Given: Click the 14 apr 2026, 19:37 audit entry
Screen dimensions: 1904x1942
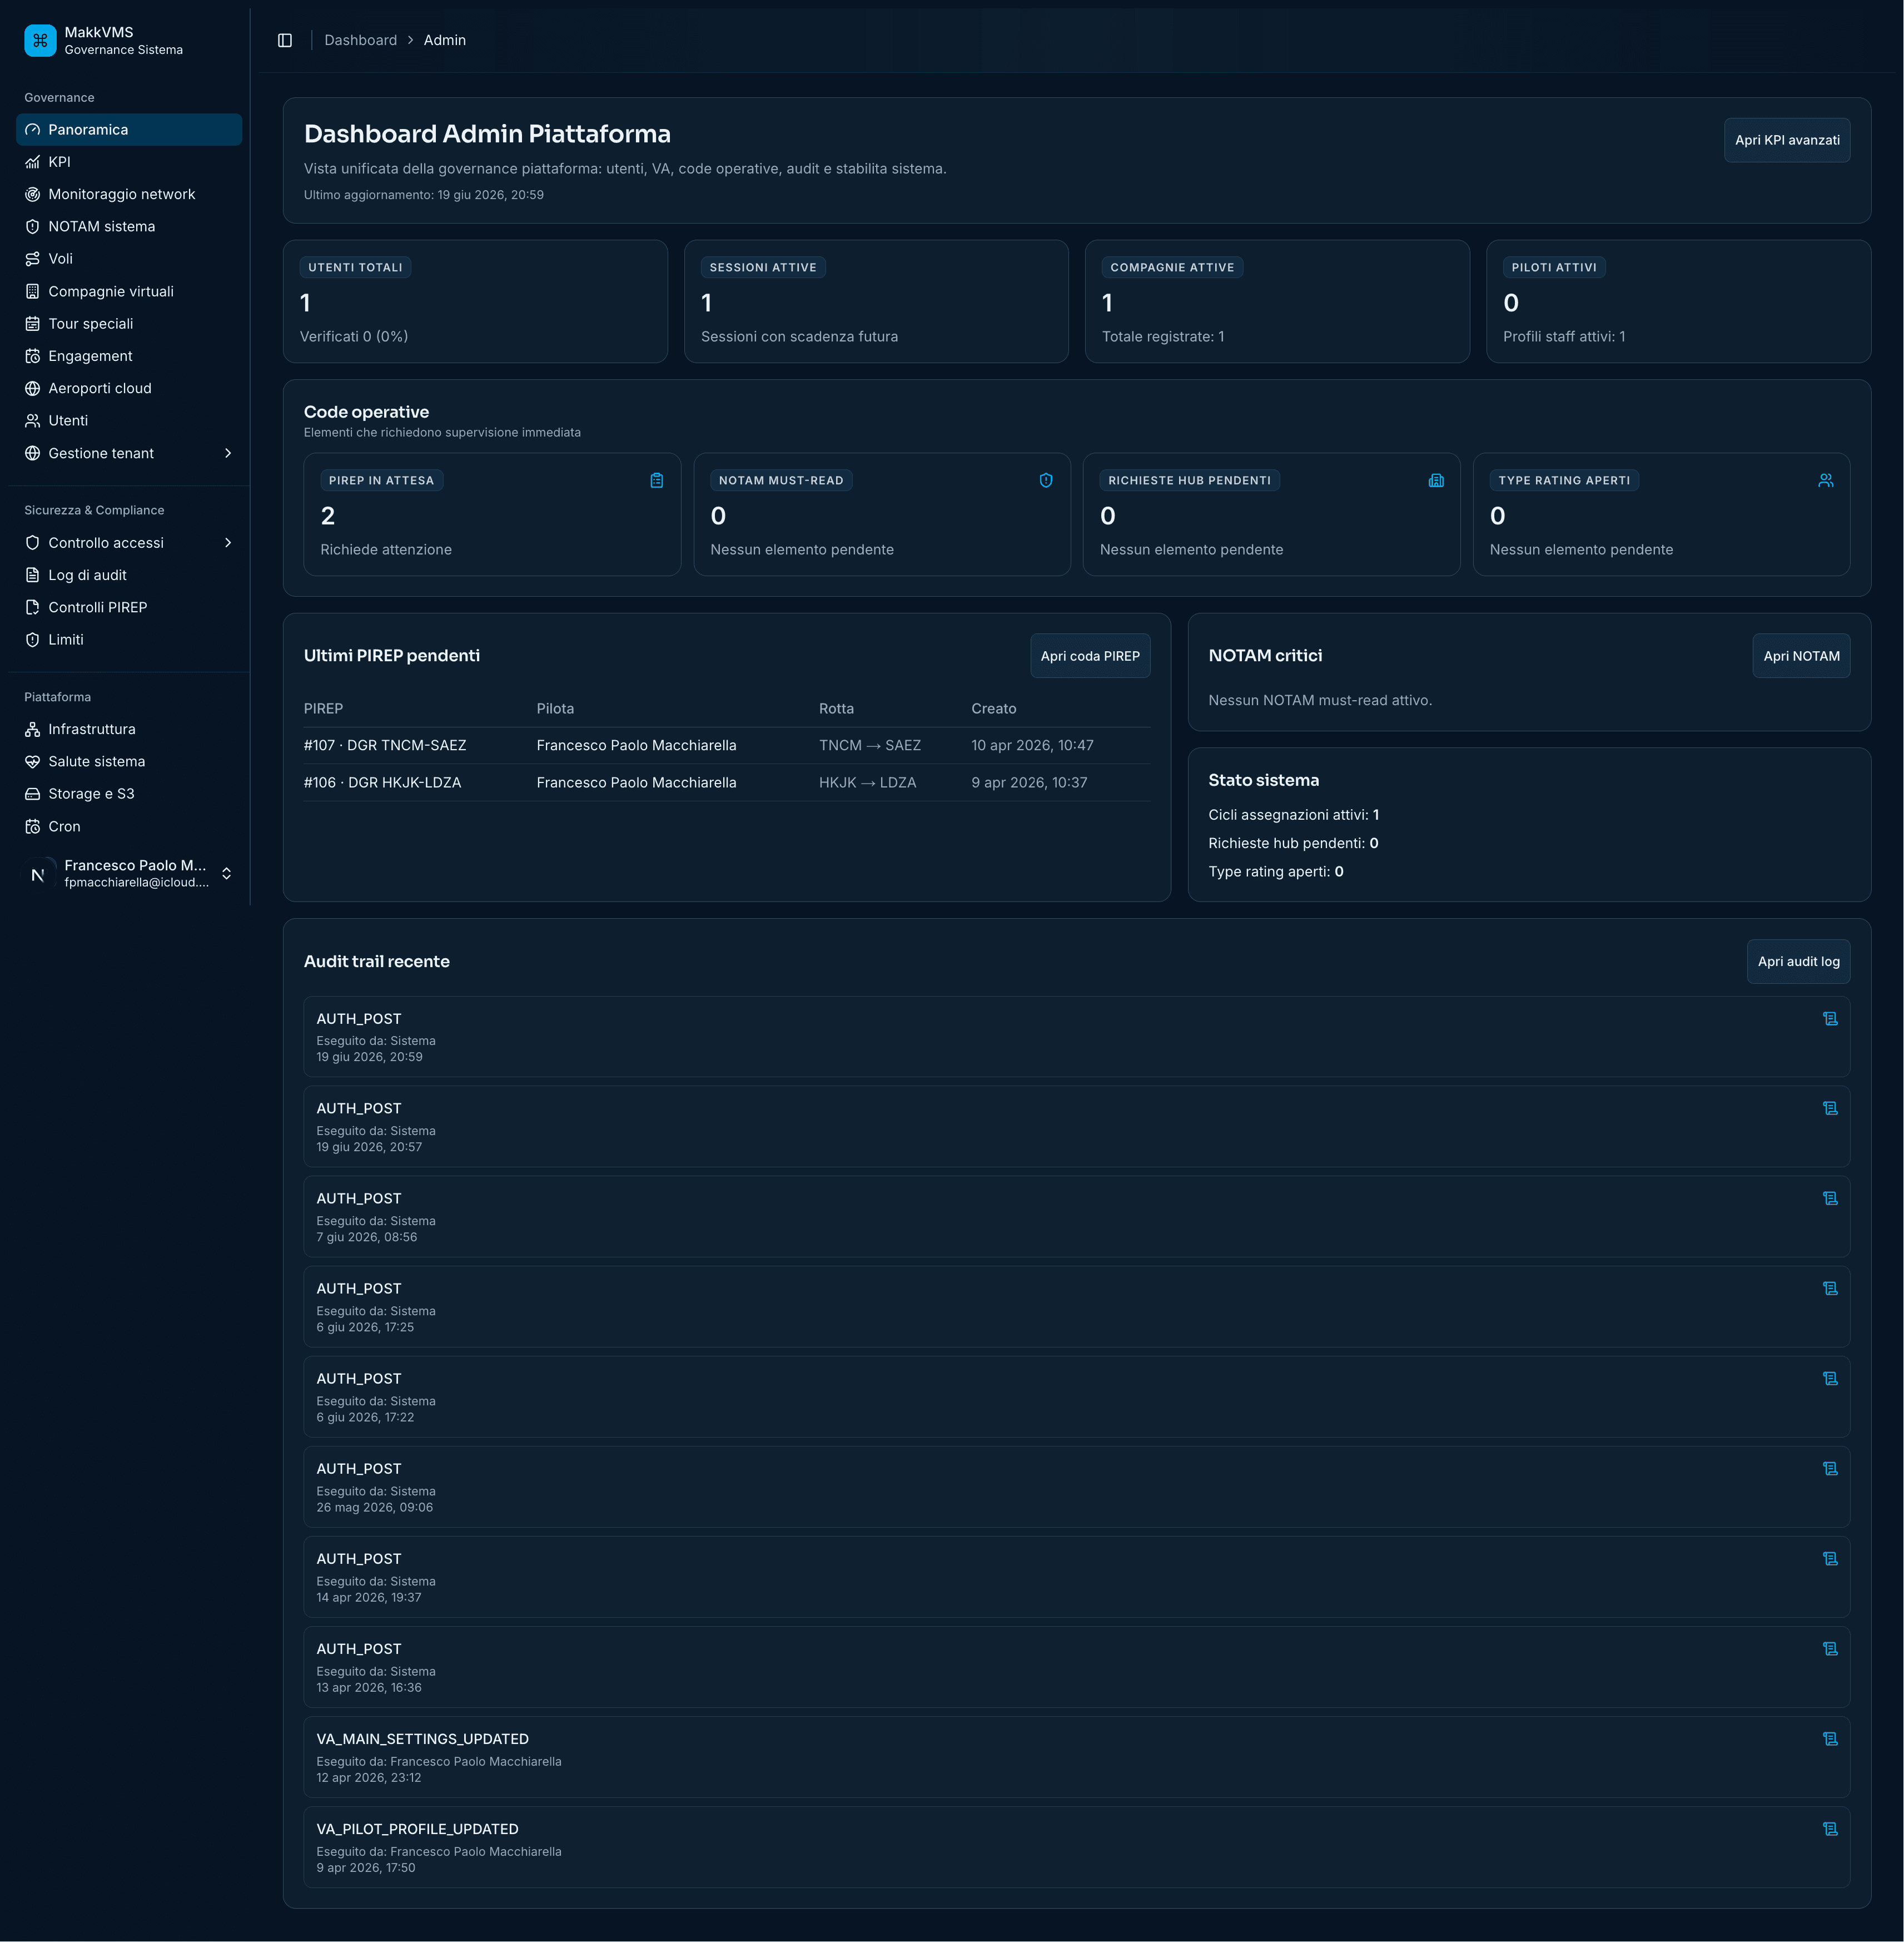Looking at the screenshot, I should point(1077,1577).
